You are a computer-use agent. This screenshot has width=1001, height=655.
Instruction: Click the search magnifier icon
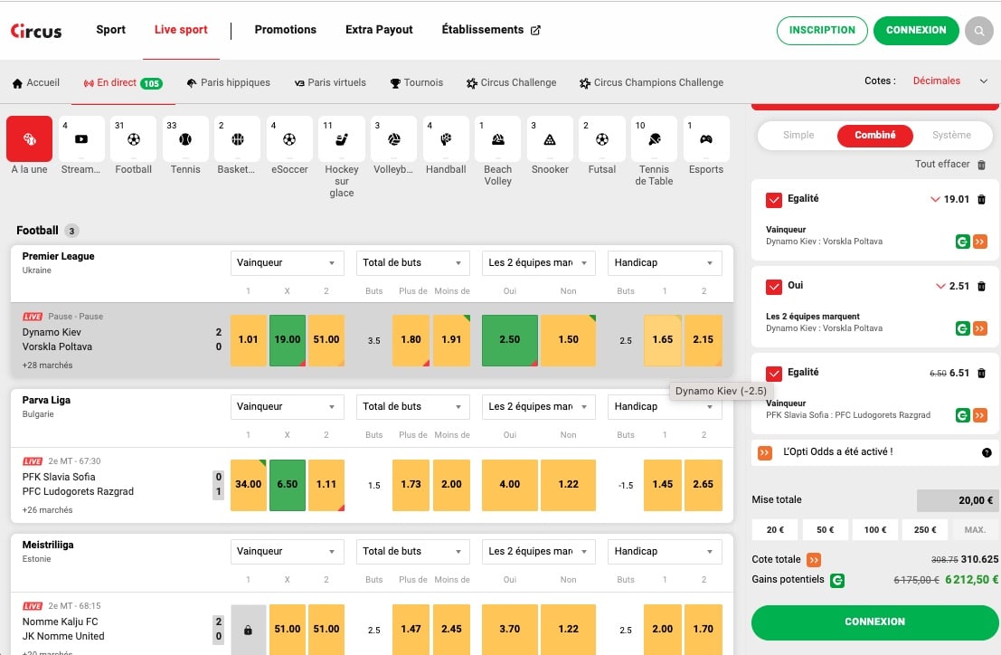pos(978,31)
